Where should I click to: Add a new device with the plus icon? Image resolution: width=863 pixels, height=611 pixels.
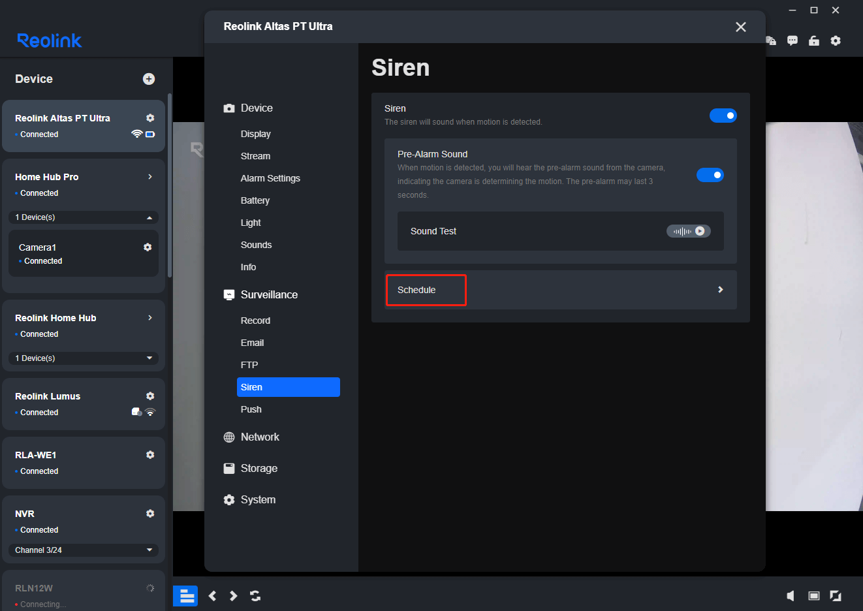click(149, 79)
